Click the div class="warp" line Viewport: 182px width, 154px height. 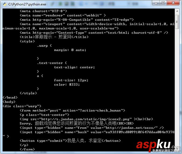click(x=22, y=106)
